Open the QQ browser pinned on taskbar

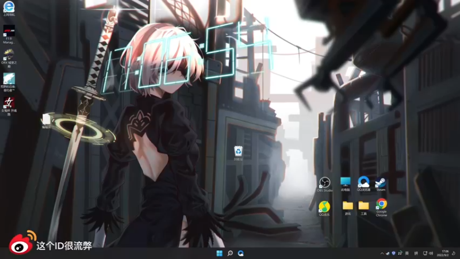(x=241, y=253)
